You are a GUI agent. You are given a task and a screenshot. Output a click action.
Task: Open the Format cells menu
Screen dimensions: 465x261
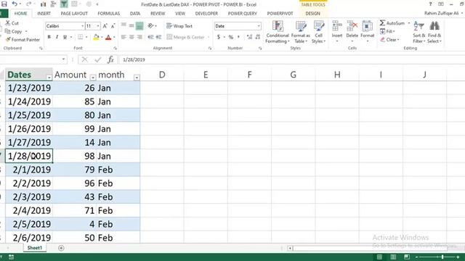tap(368, 32)
